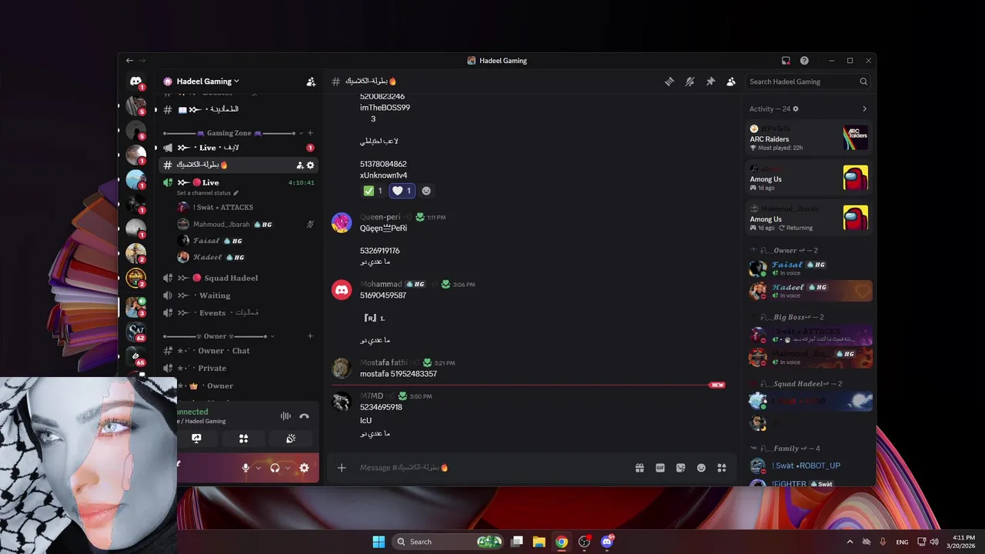This screenshot has width=985, height=554.
Task: Click the gift icon in message bar
Action: (639, 468)
